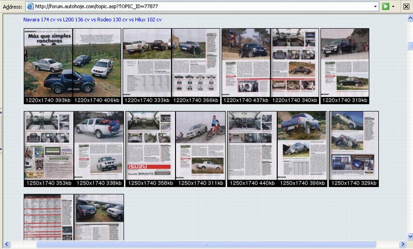This screenshot has height=249, width=413.
Task: Click the horizontal scrollbar right arrow
Action: (402, 244)
